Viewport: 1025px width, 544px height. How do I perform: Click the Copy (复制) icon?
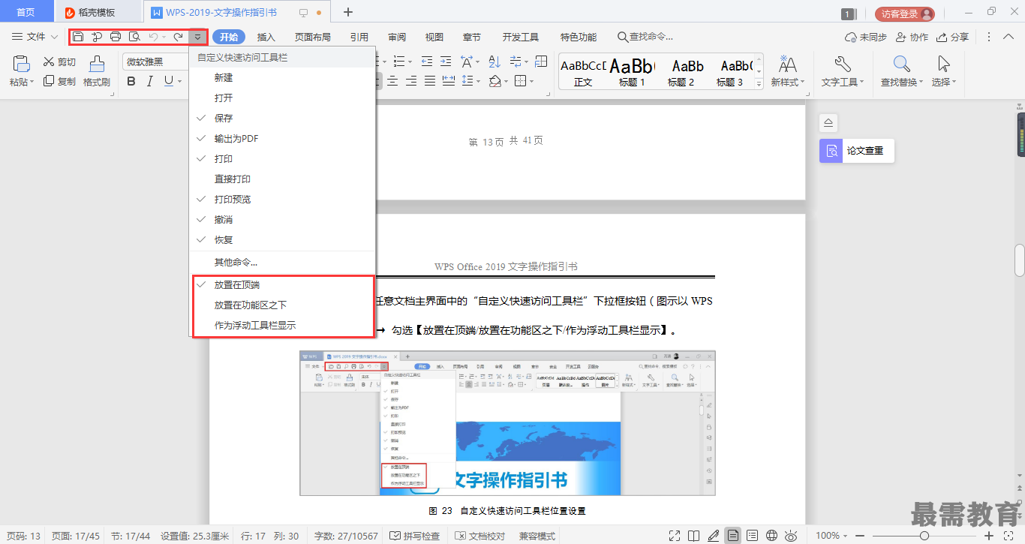point(49,81)
